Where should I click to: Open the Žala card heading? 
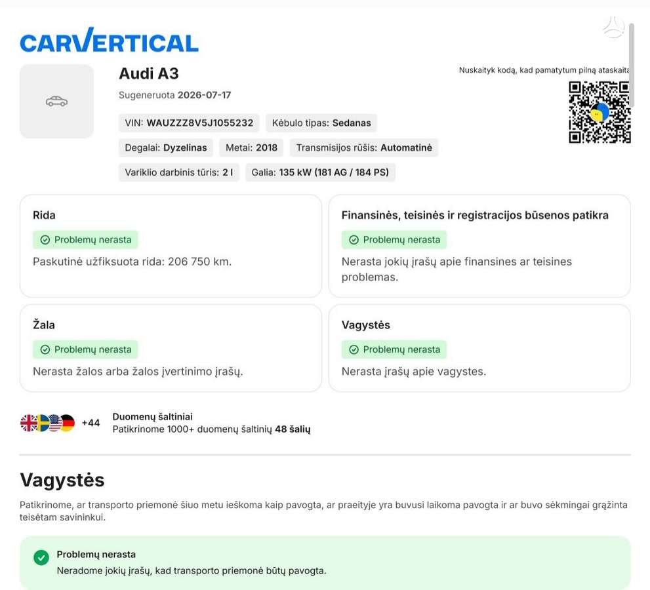44,324
